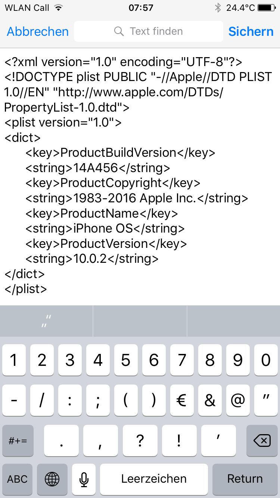Focus the Text finden search field
The height and width of the screenshot is (498, 280).
(x=156, y=31)
